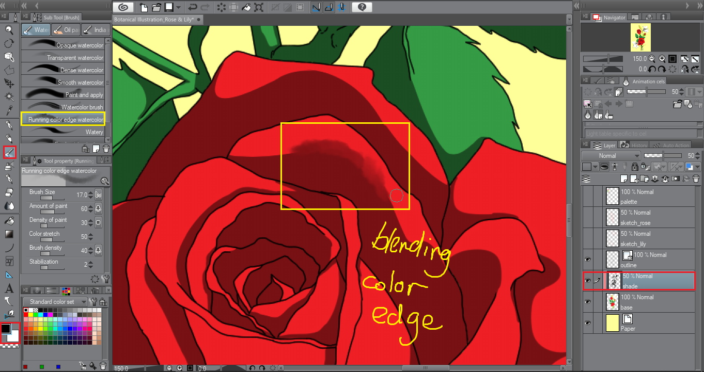Switch to the Auto Action tab
The height and width of the screenshot is (372, 704).
(x=669, y=145)
